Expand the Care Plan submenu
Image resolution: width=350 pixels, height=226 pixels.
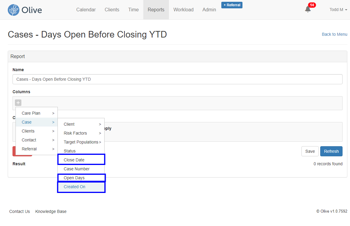click(x=37, y=113)
